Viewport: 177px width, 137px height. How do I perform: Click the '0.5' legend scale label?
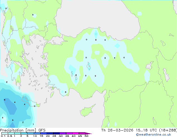10,136
